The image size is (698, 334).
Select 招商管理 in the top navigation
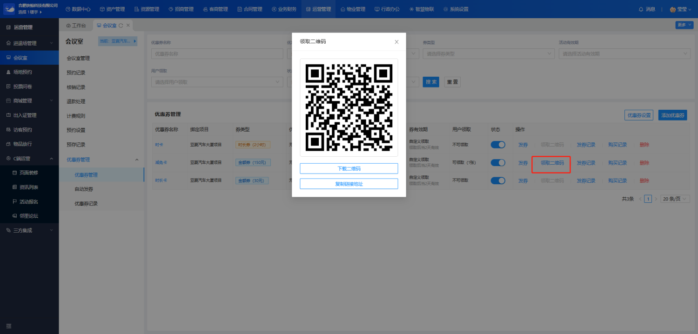point(181,9)
